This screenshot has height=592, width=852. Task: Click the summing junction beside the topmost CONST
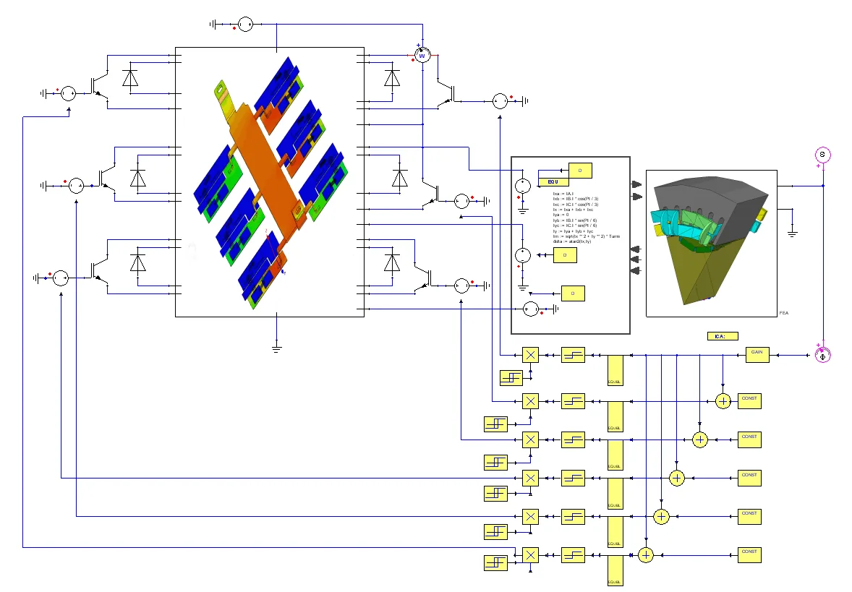723,401
